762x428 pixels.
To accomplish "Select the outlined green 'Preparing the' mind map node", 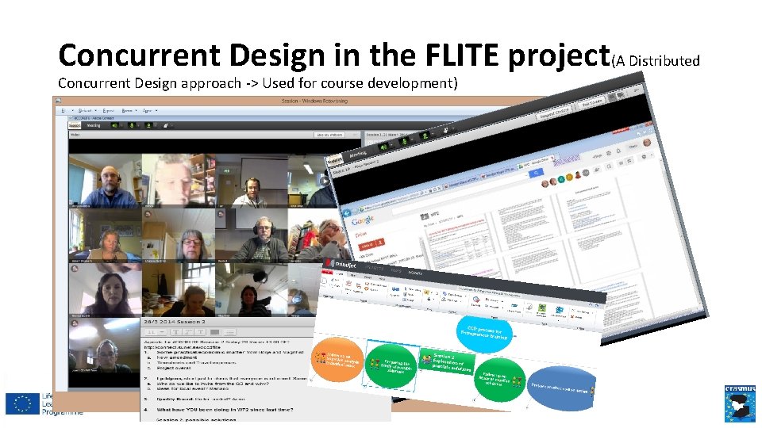I will click(391, 365).
